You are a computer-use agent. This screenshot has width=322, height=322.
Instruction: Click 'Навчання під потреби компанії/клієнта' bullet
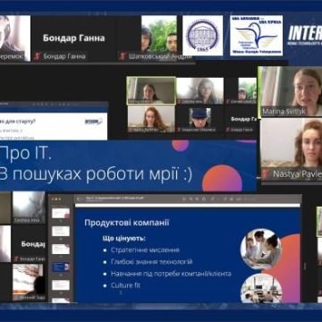[171, 274]
